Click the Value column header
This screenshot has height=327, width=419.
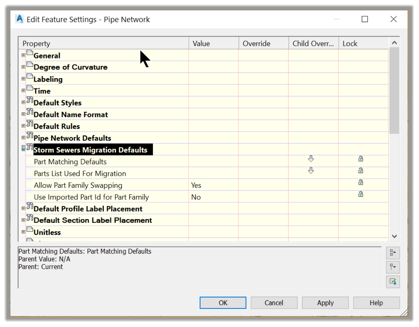pos(214,43)
